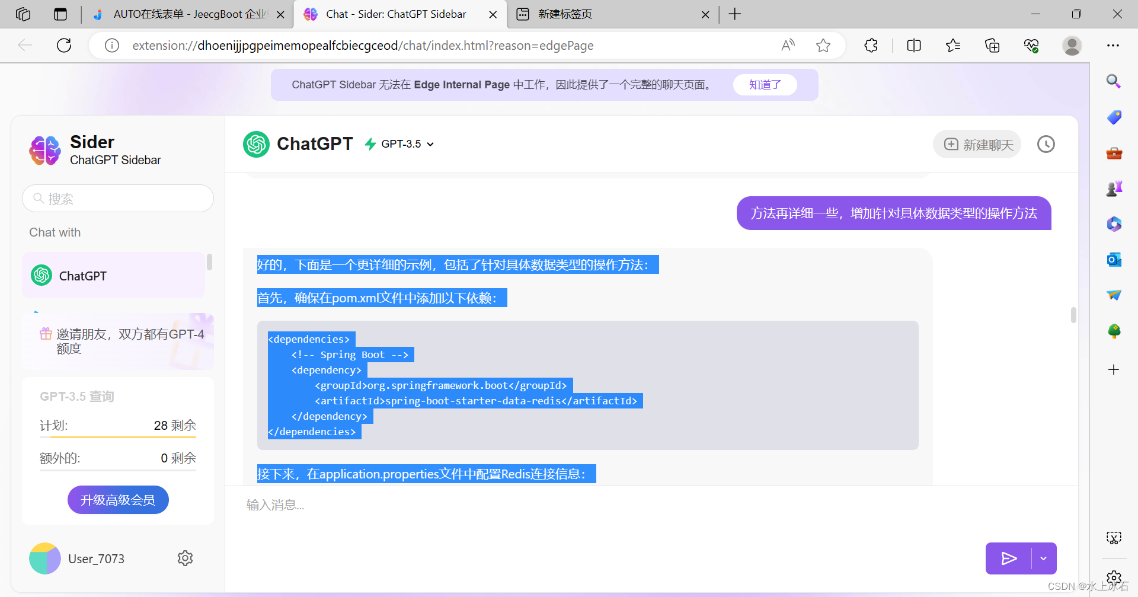Screen dimensions: 1138x597
Task: Click chat conversation scrollbar thumb
Action: [1073, 315]
